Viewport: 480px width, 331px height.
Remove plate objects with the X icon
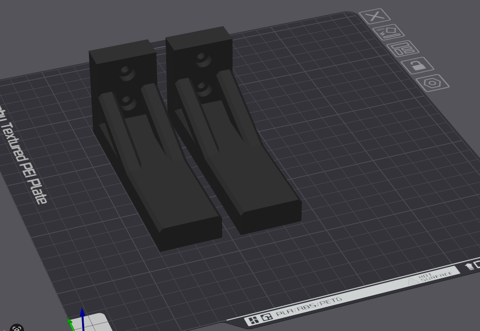click(374, 17)
